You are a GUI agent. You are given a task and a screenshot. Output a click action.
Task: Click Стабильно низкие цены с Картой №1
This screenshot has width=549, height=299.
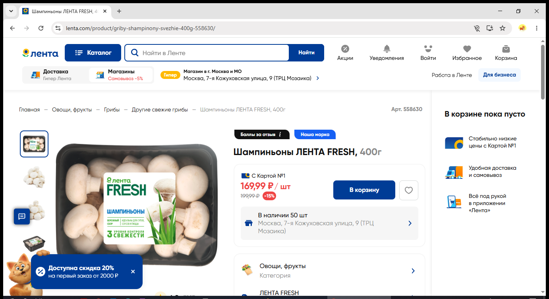(x=493, y=142)
